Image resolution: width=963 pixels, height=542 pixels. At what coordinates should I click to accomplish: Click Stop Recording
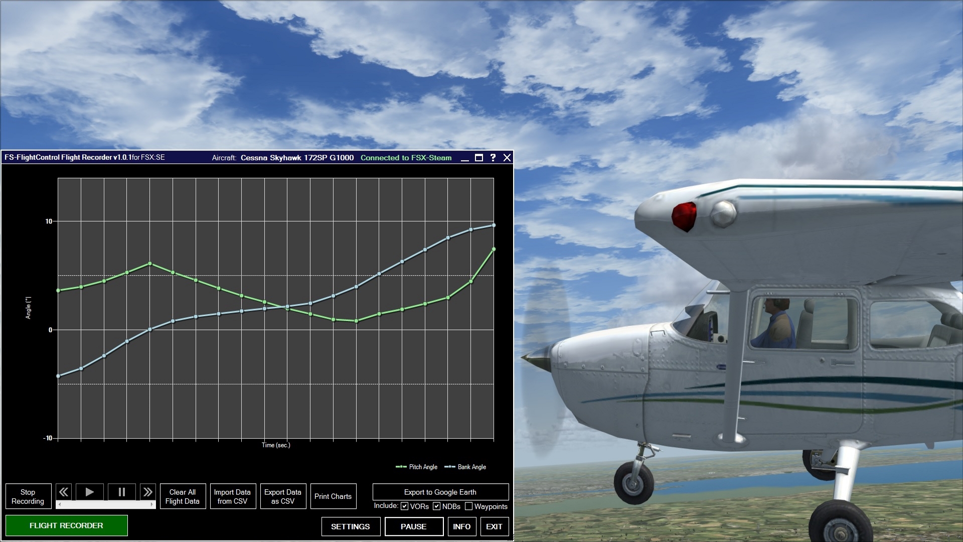coord(28,496)
